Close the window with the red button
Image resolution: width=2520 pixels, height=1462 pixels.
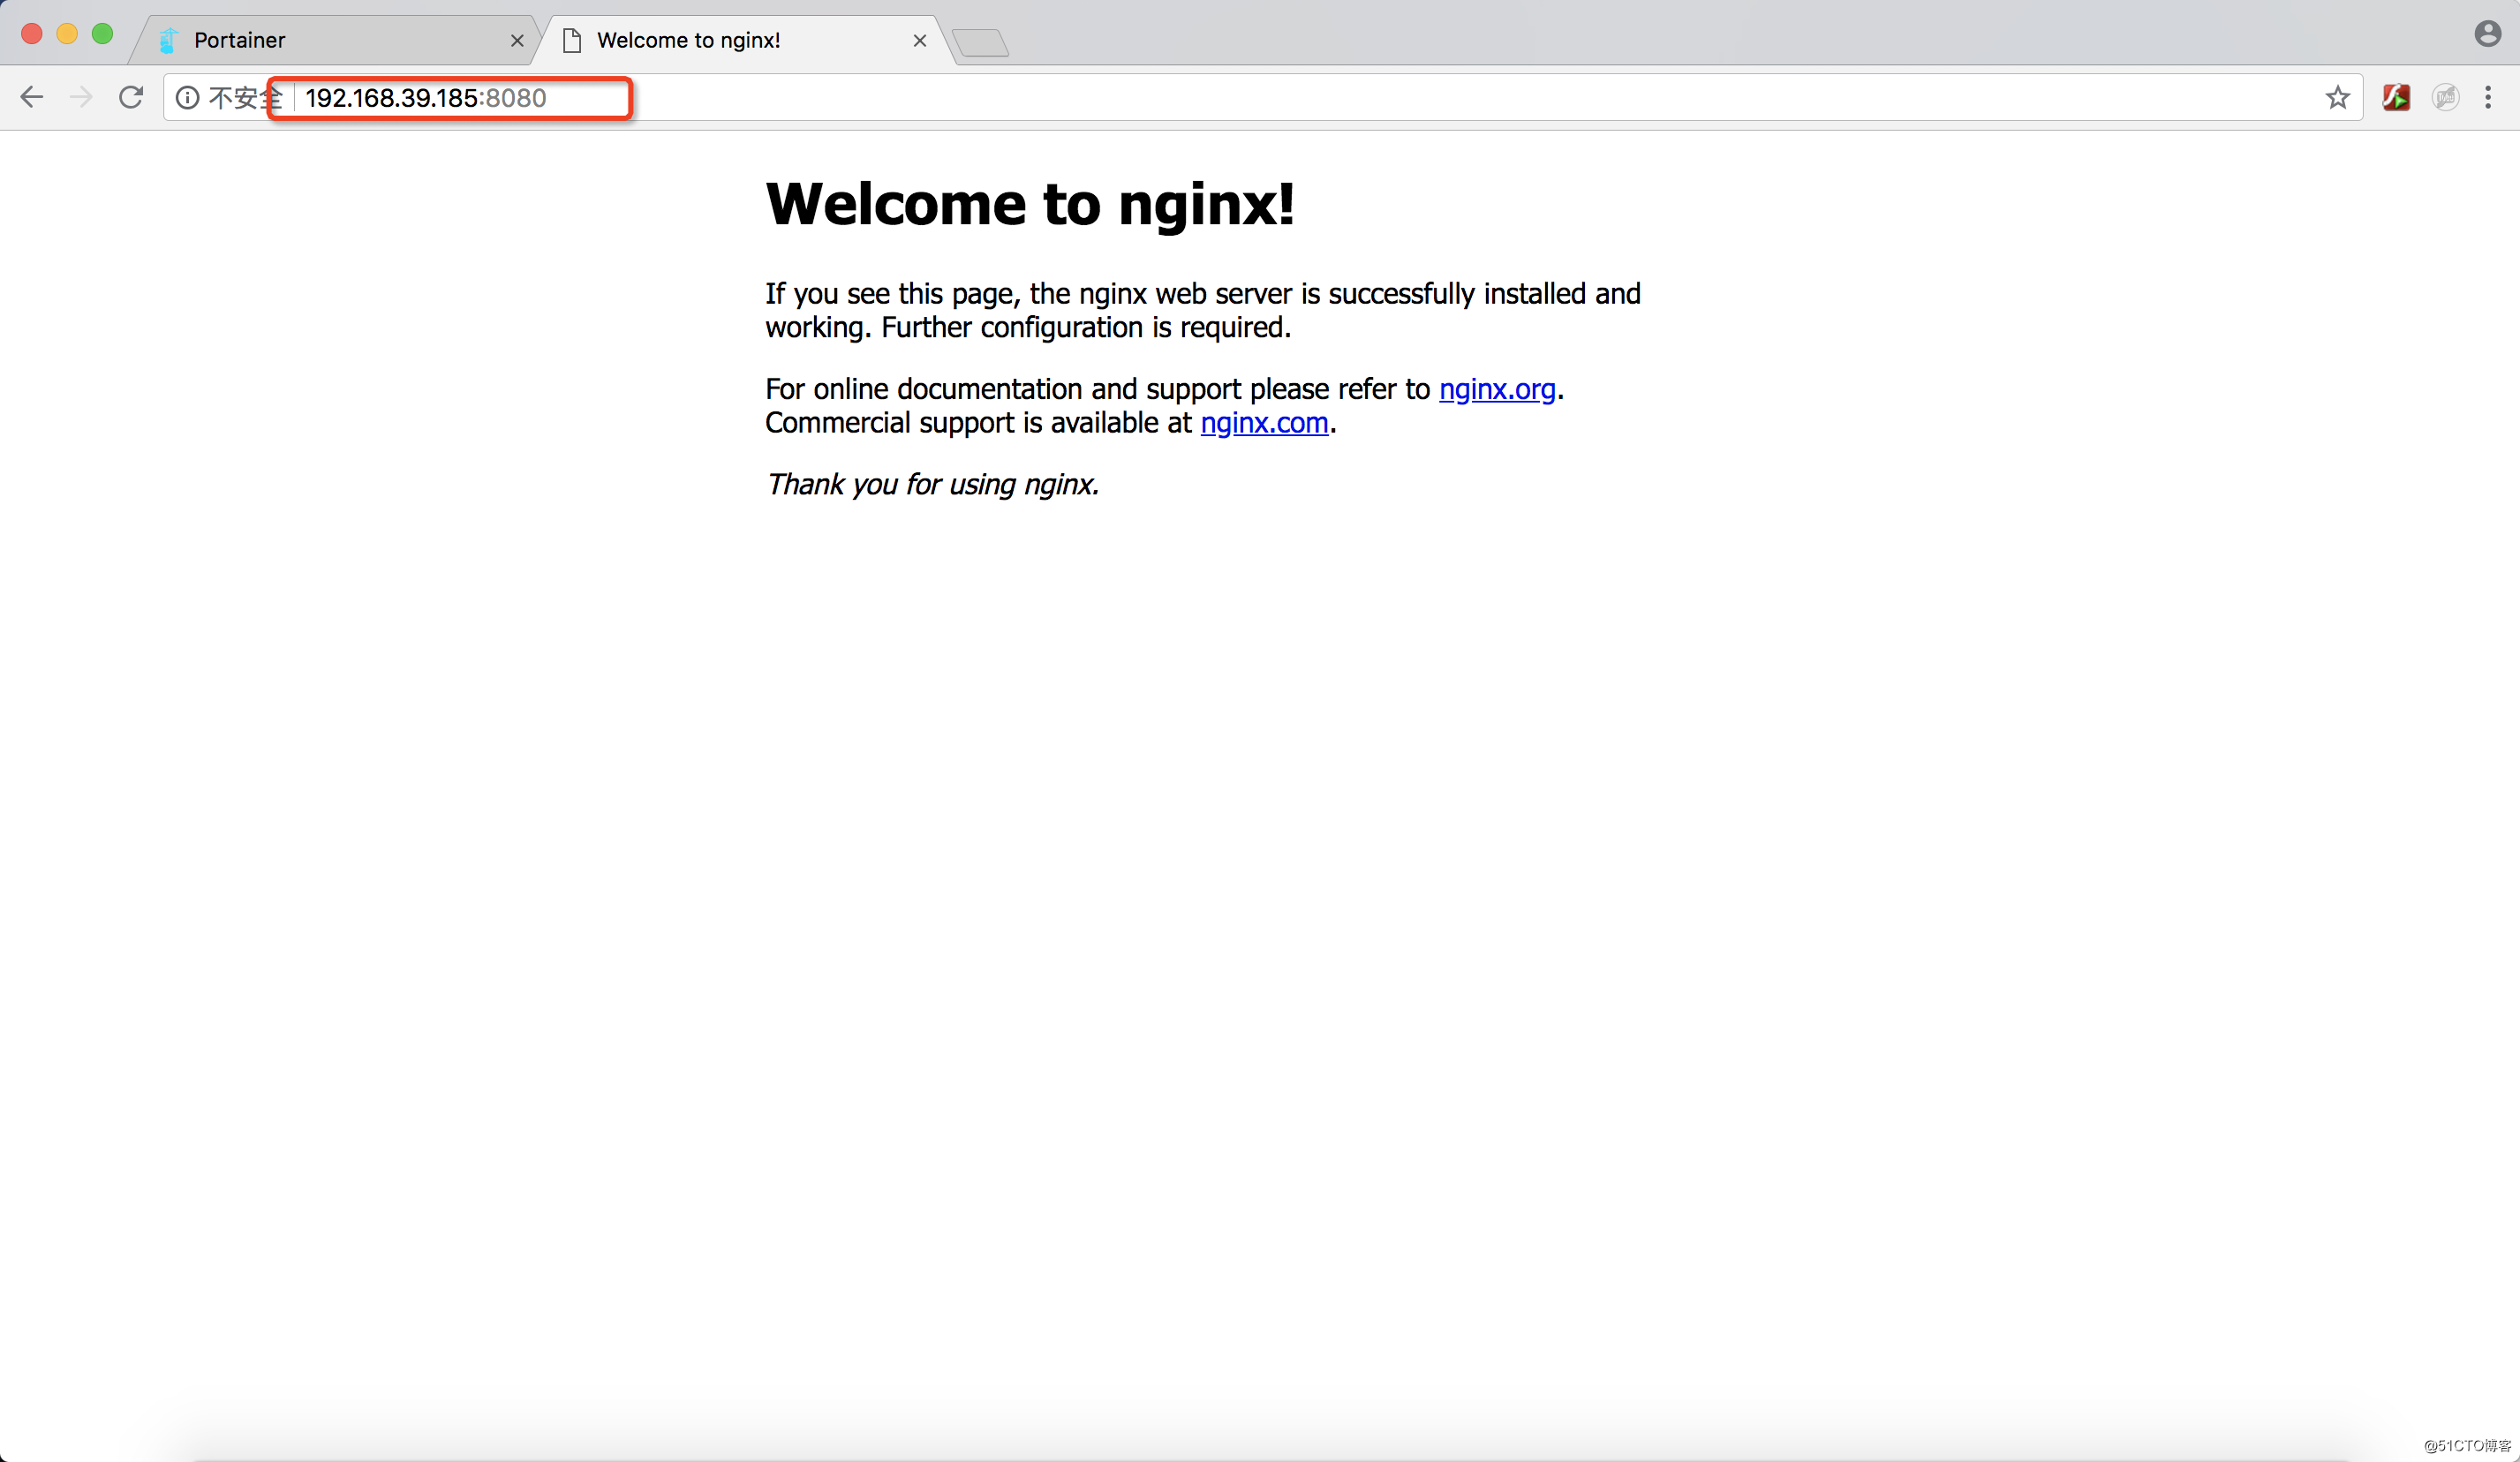[32, 34]
